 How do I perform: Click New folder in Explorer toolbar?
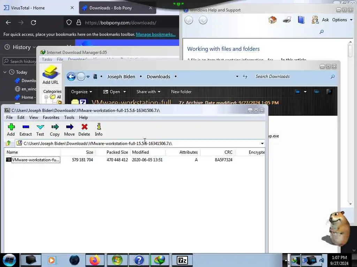(x=181, y=92)
